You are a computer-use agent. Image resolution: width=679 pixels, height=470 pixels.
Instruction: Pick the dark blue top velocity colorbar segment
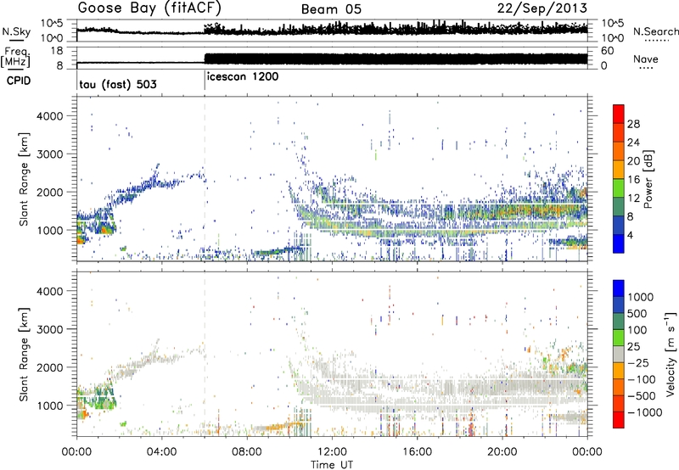pyautogui.click(x=619, y=288)
